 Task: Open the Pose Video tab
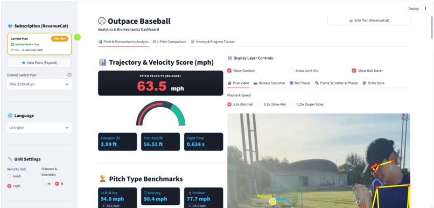(x=239, y=83)
